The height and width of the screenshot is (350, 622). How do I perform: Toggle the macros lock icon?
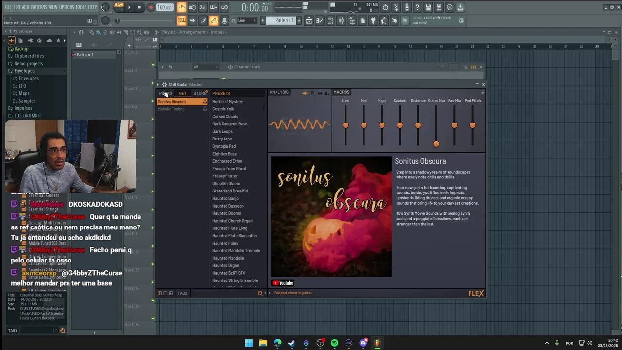(482, 92)
